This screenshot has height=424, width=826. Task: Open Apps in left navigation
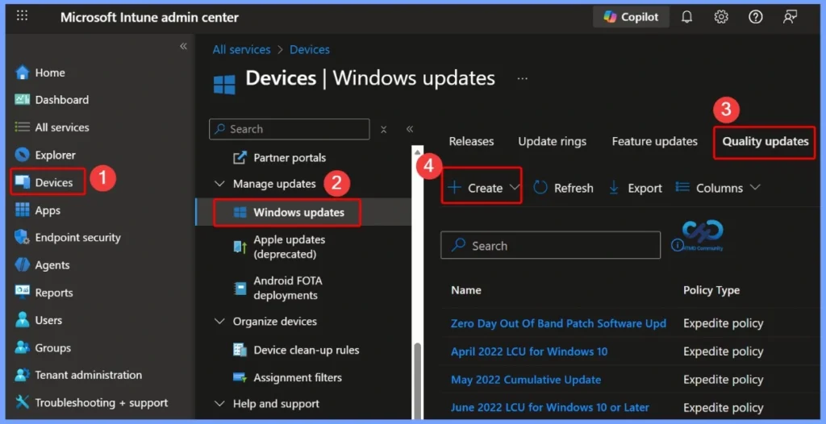pyautogui.click(x=37, y=210)
